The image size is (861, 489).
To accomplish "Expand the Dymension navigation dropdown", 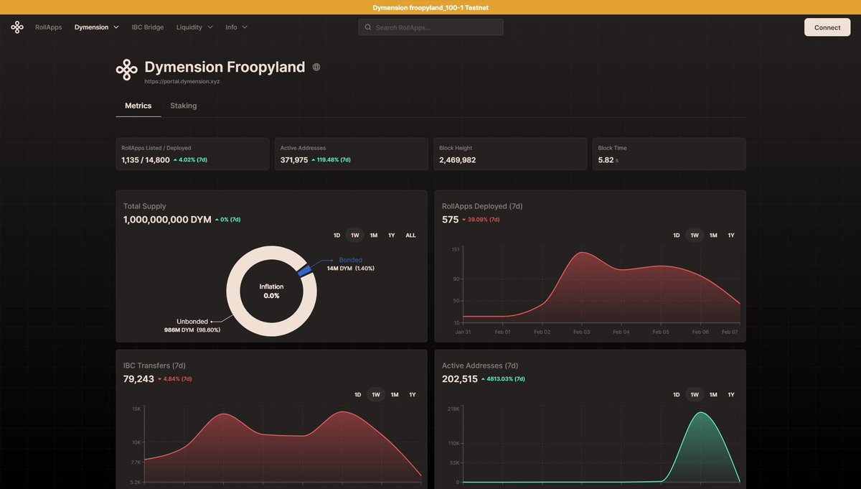I will tap(96, 27).
